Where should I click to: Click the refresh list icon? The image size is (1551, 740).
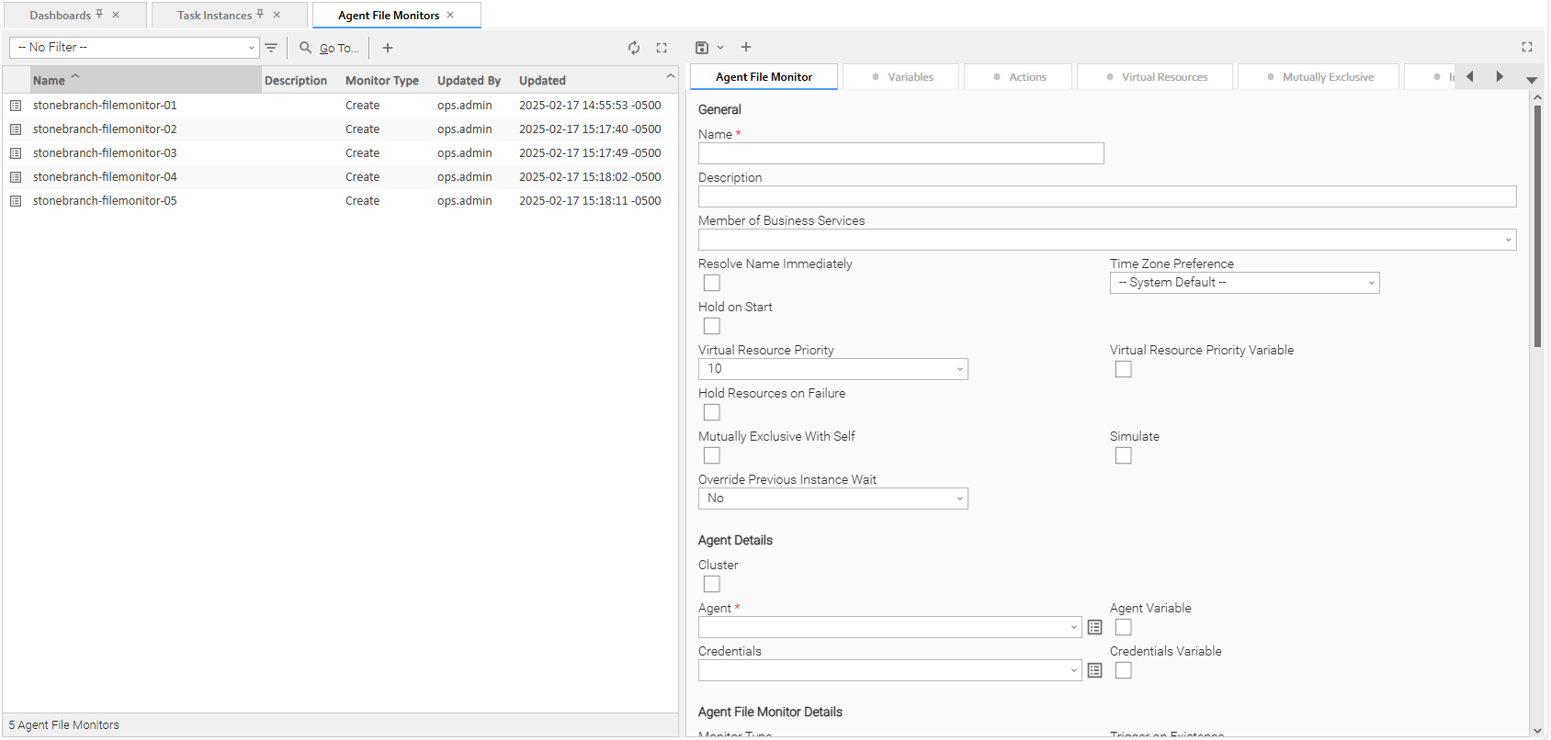click(634, 48)
